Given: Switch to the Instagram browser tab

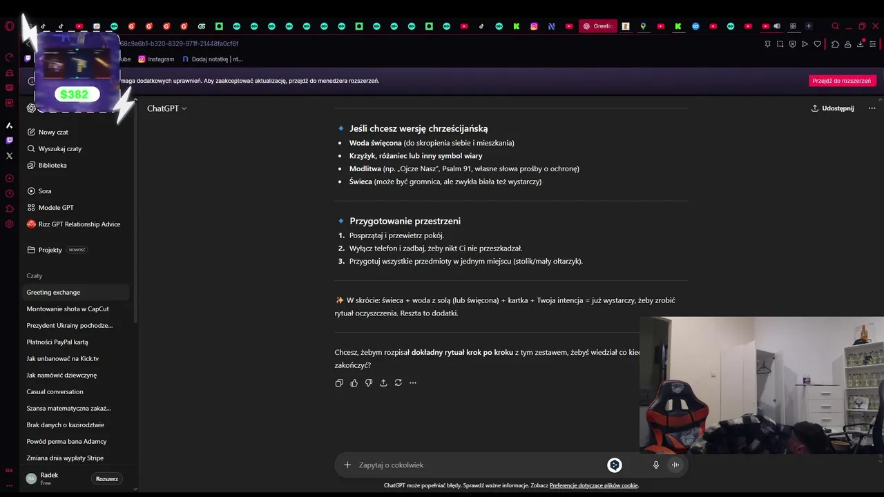Looking at the screenshot, I should [534, 26].
